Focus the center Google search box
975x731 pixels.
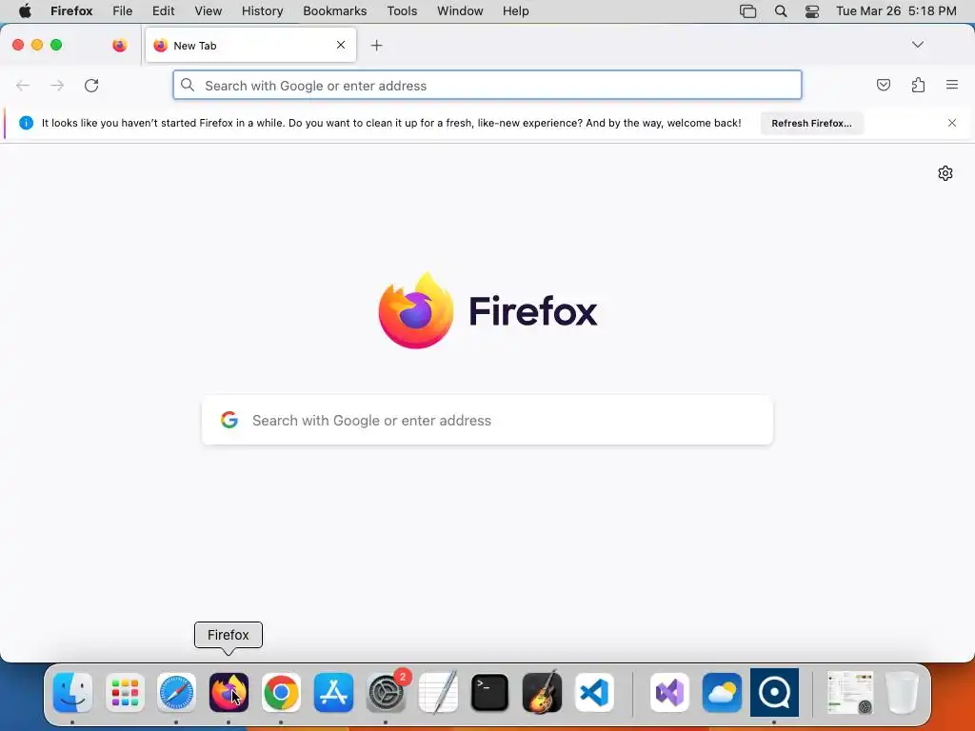point(487,420)
